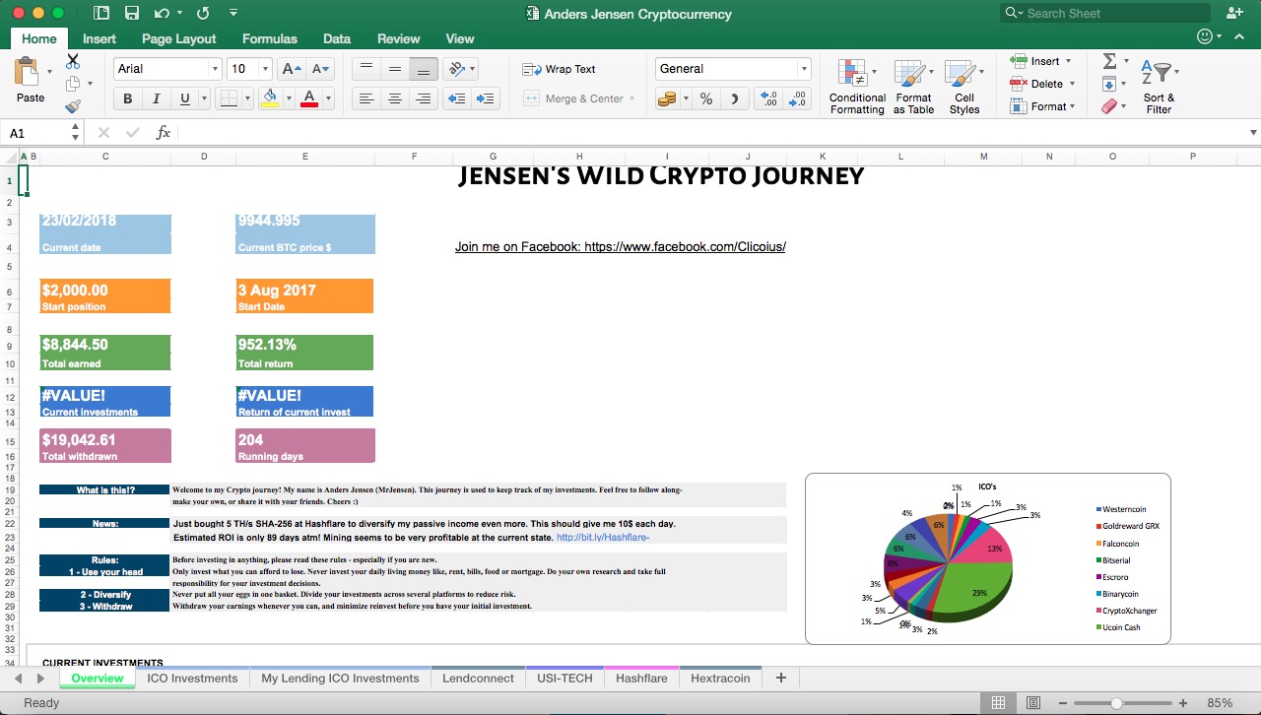Align text to middle vertically
The image size is (1261, 715).
click(395, 69)
